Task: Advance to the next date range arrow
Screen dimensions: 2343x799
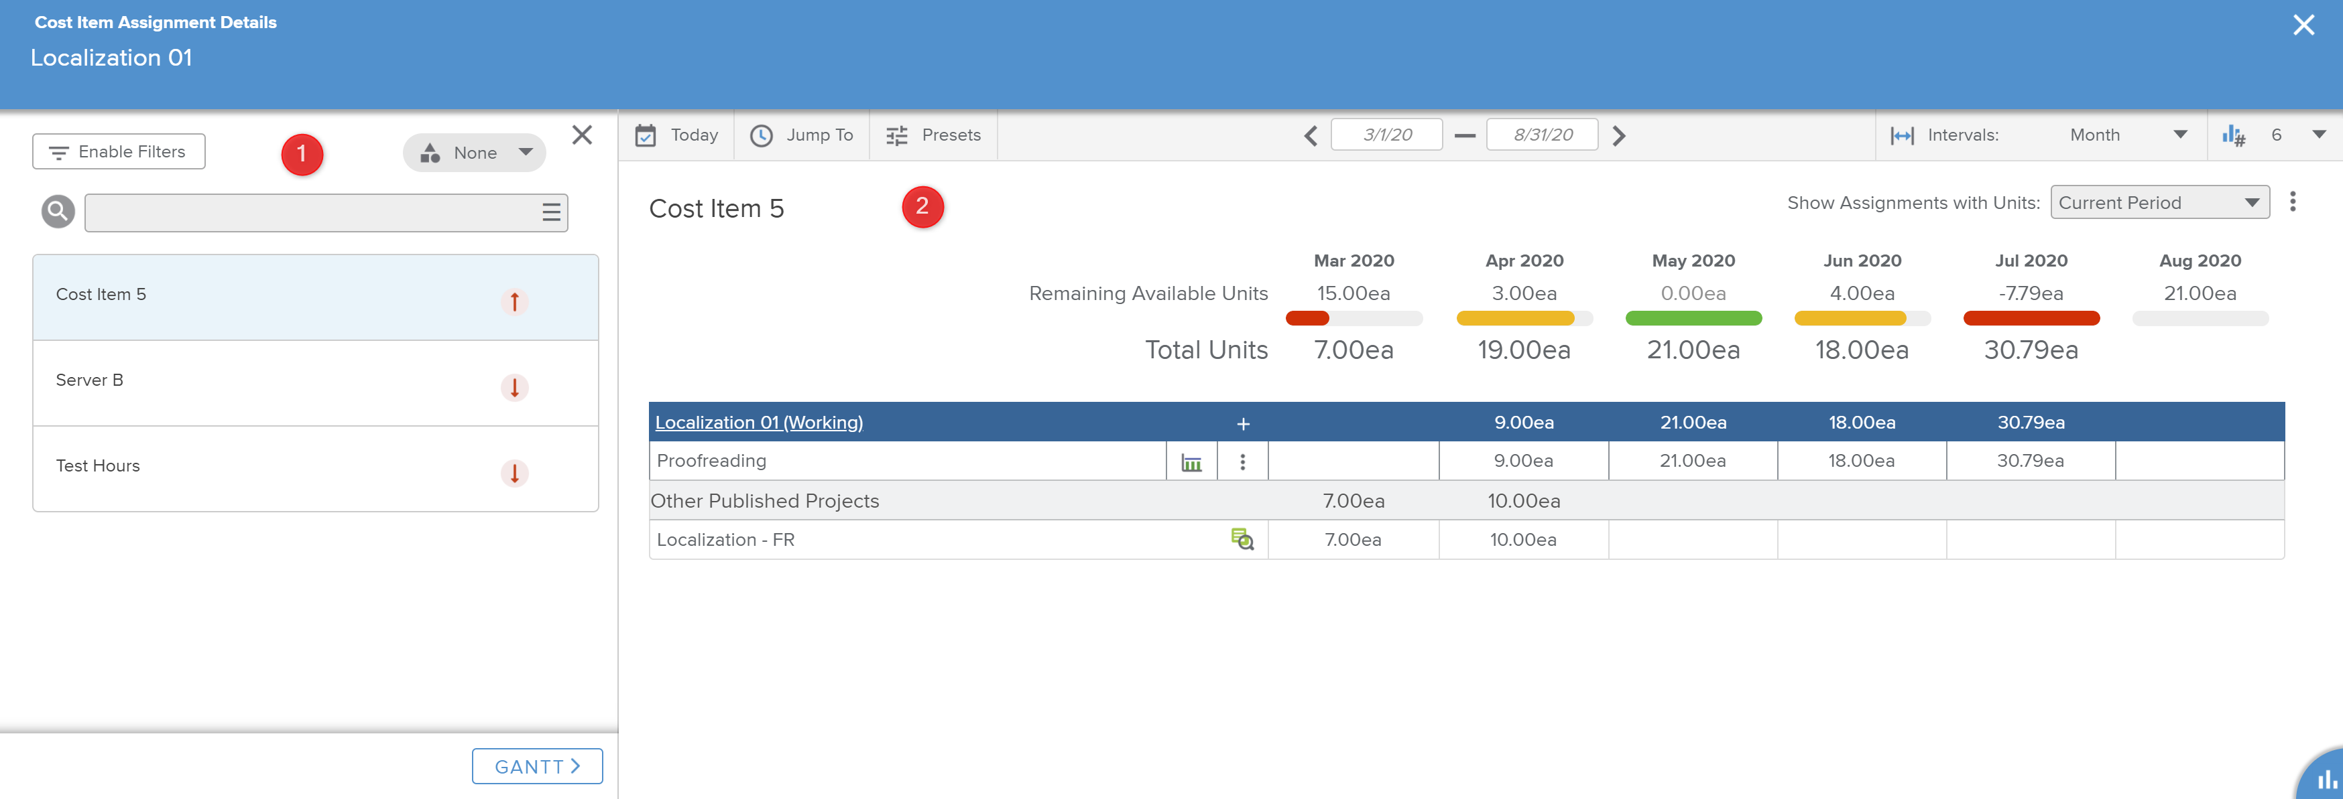Action: tap(1619, 137)
